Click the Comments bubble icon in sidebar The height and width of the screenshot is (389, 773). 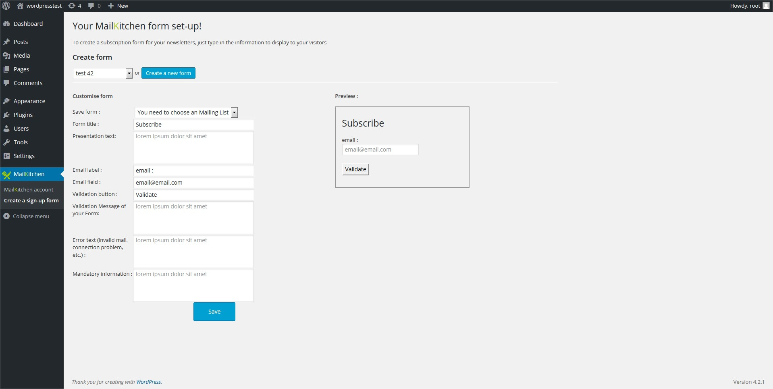pos(6,83)
